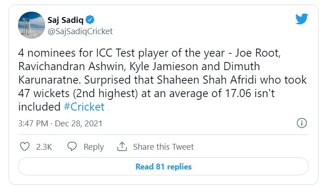
Task: Click the Saj Sadiq display name
Action: (64, 20)
